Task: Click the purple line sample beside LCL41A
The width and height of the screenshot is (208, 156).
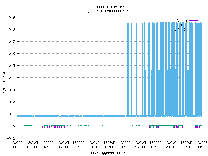Action: pos(193,21)
